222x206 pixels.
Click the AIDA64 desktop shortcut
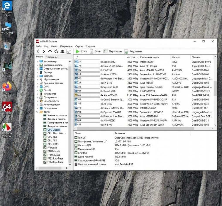coord(7,108)
